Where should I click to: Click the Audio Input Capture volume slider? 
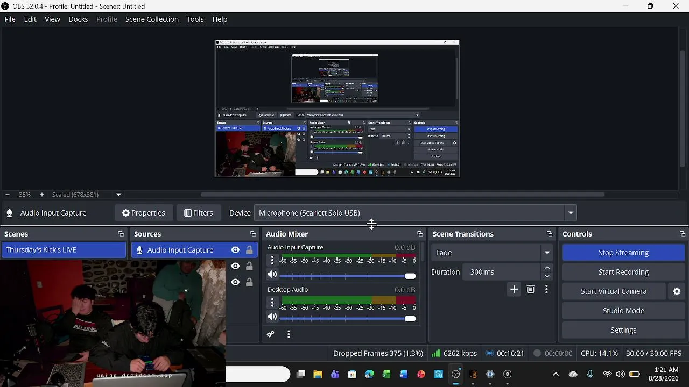tap(348, 276)
